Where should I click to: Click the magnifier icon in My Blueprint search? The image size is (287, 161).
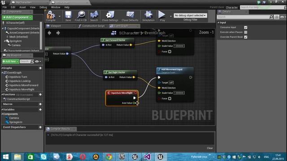tap(32, 61)
